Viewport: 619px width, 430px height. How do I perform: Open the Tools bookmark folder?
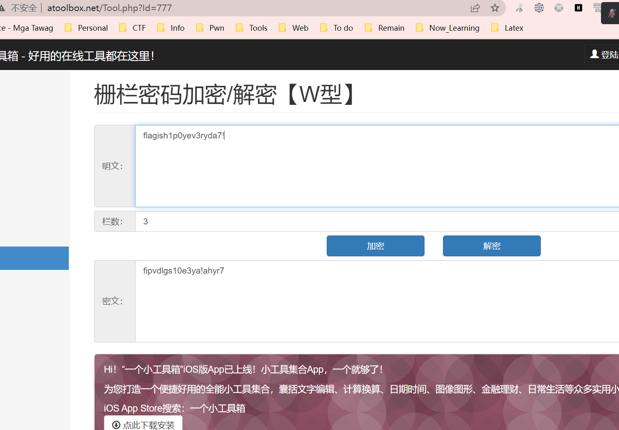252,28
